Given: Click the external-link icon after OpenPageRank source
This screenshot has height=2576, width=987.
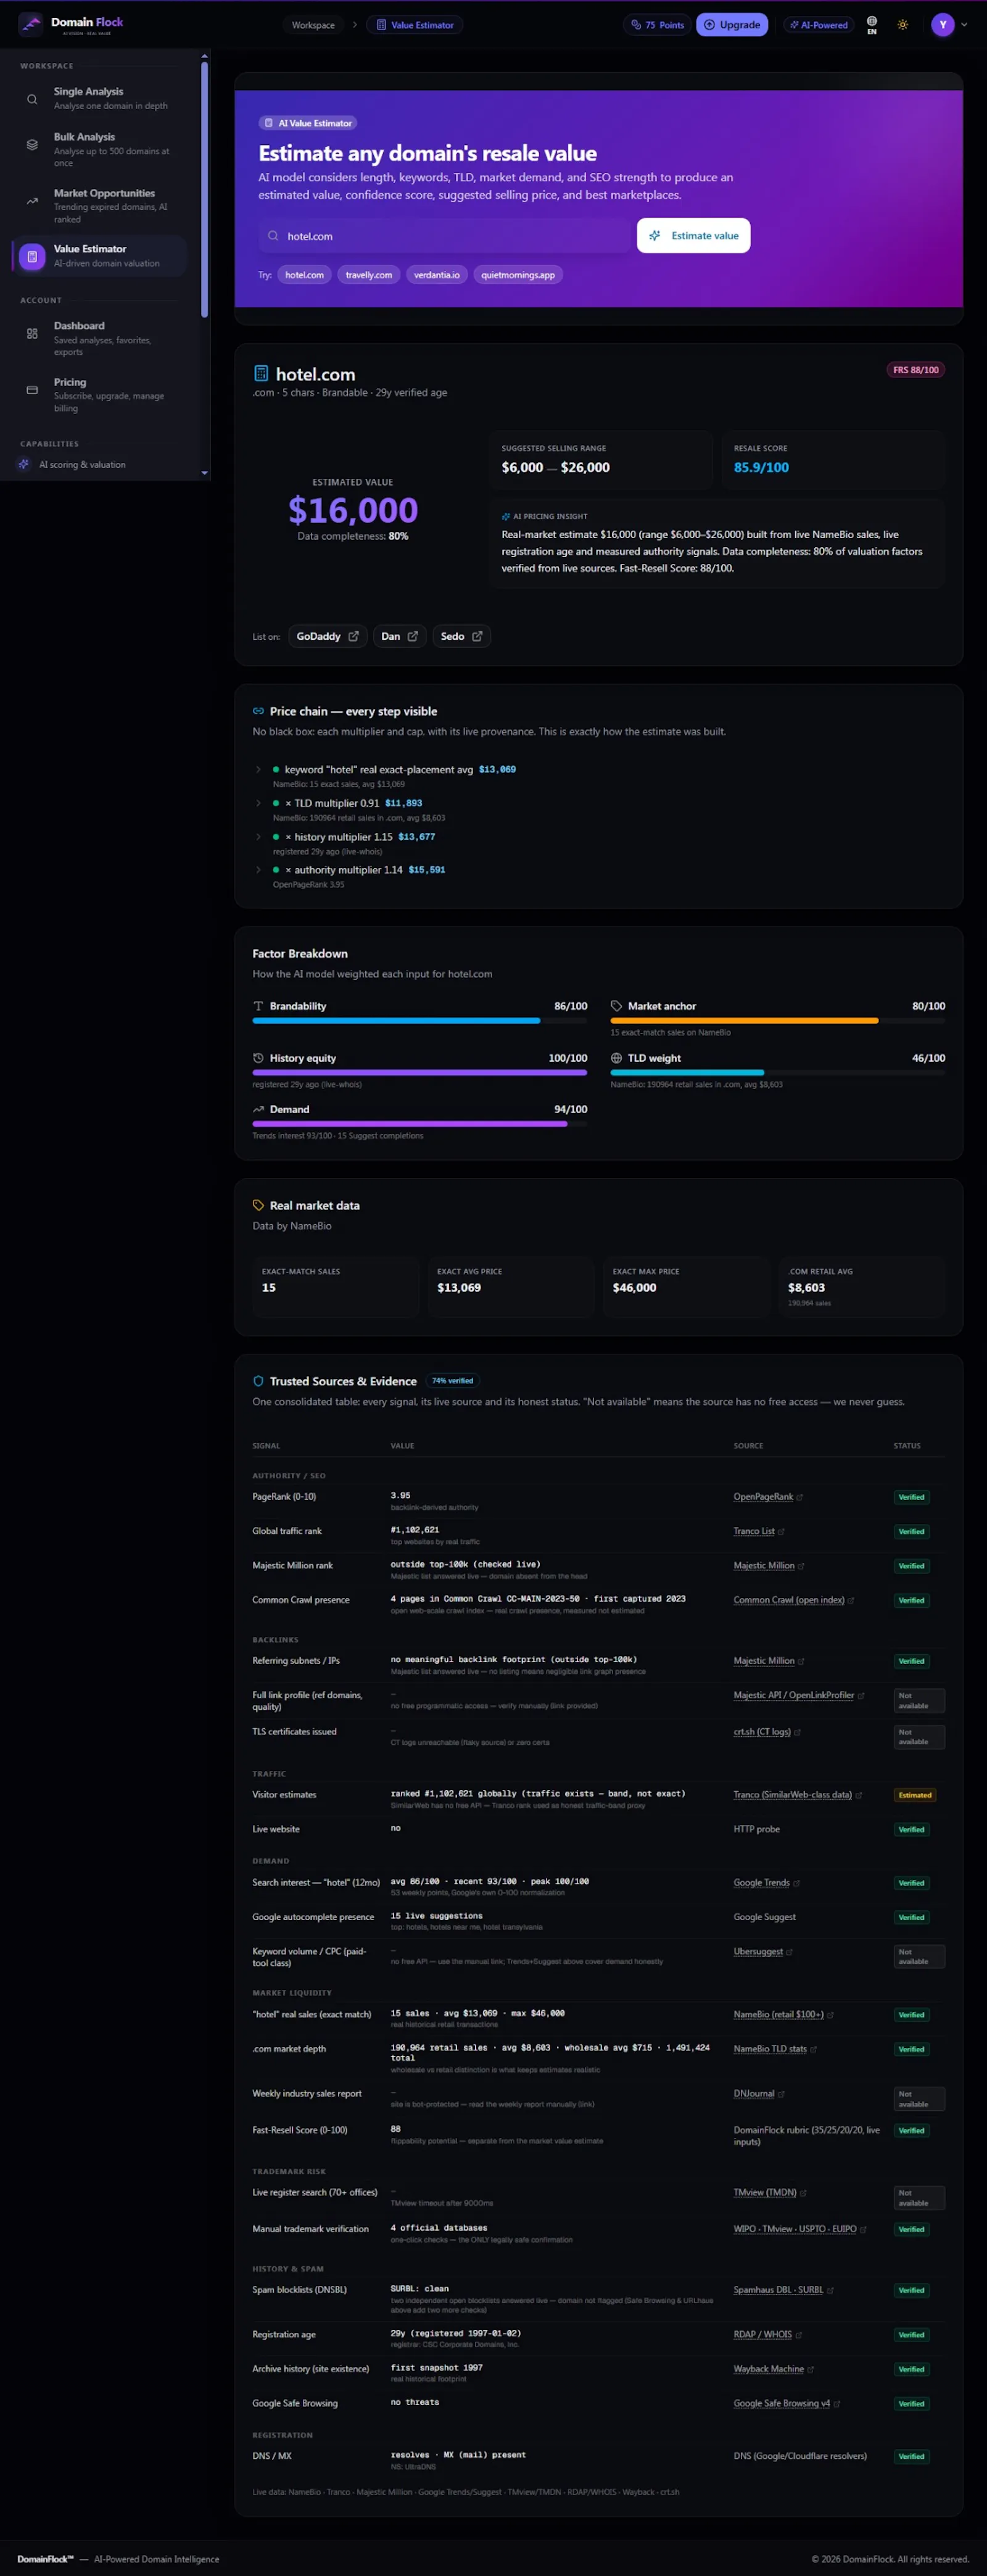Looking at the screenshot, I should point(800,1497).
